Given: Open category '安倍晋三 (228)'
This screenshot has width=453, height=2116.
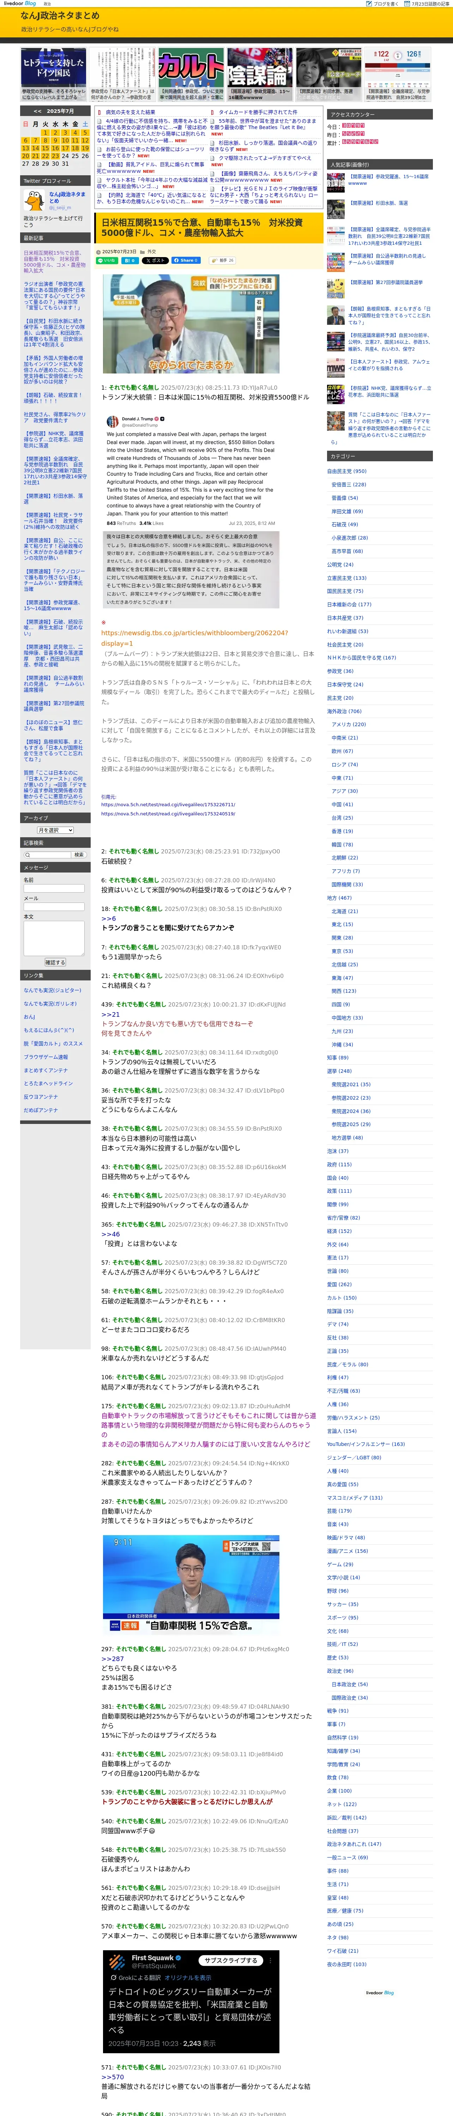Looking at the screenshot, I should [349, 485].
